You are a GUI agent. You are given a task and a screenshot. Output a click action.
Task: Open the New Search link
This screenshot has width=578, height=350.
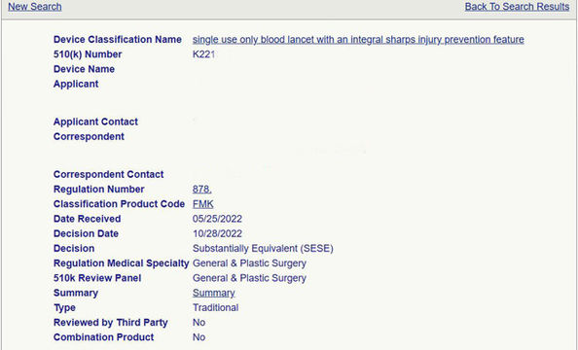coord(35,7)
